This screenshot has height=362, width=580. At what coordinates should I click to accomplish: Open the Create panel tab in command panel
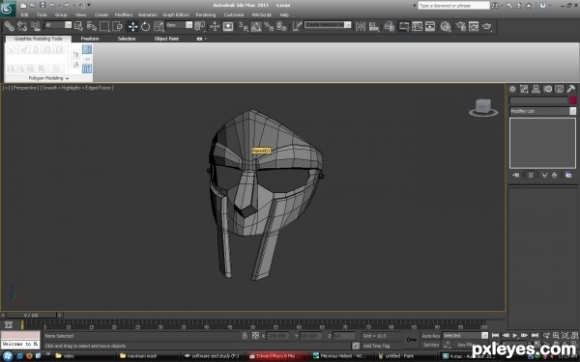coord(512,89)
